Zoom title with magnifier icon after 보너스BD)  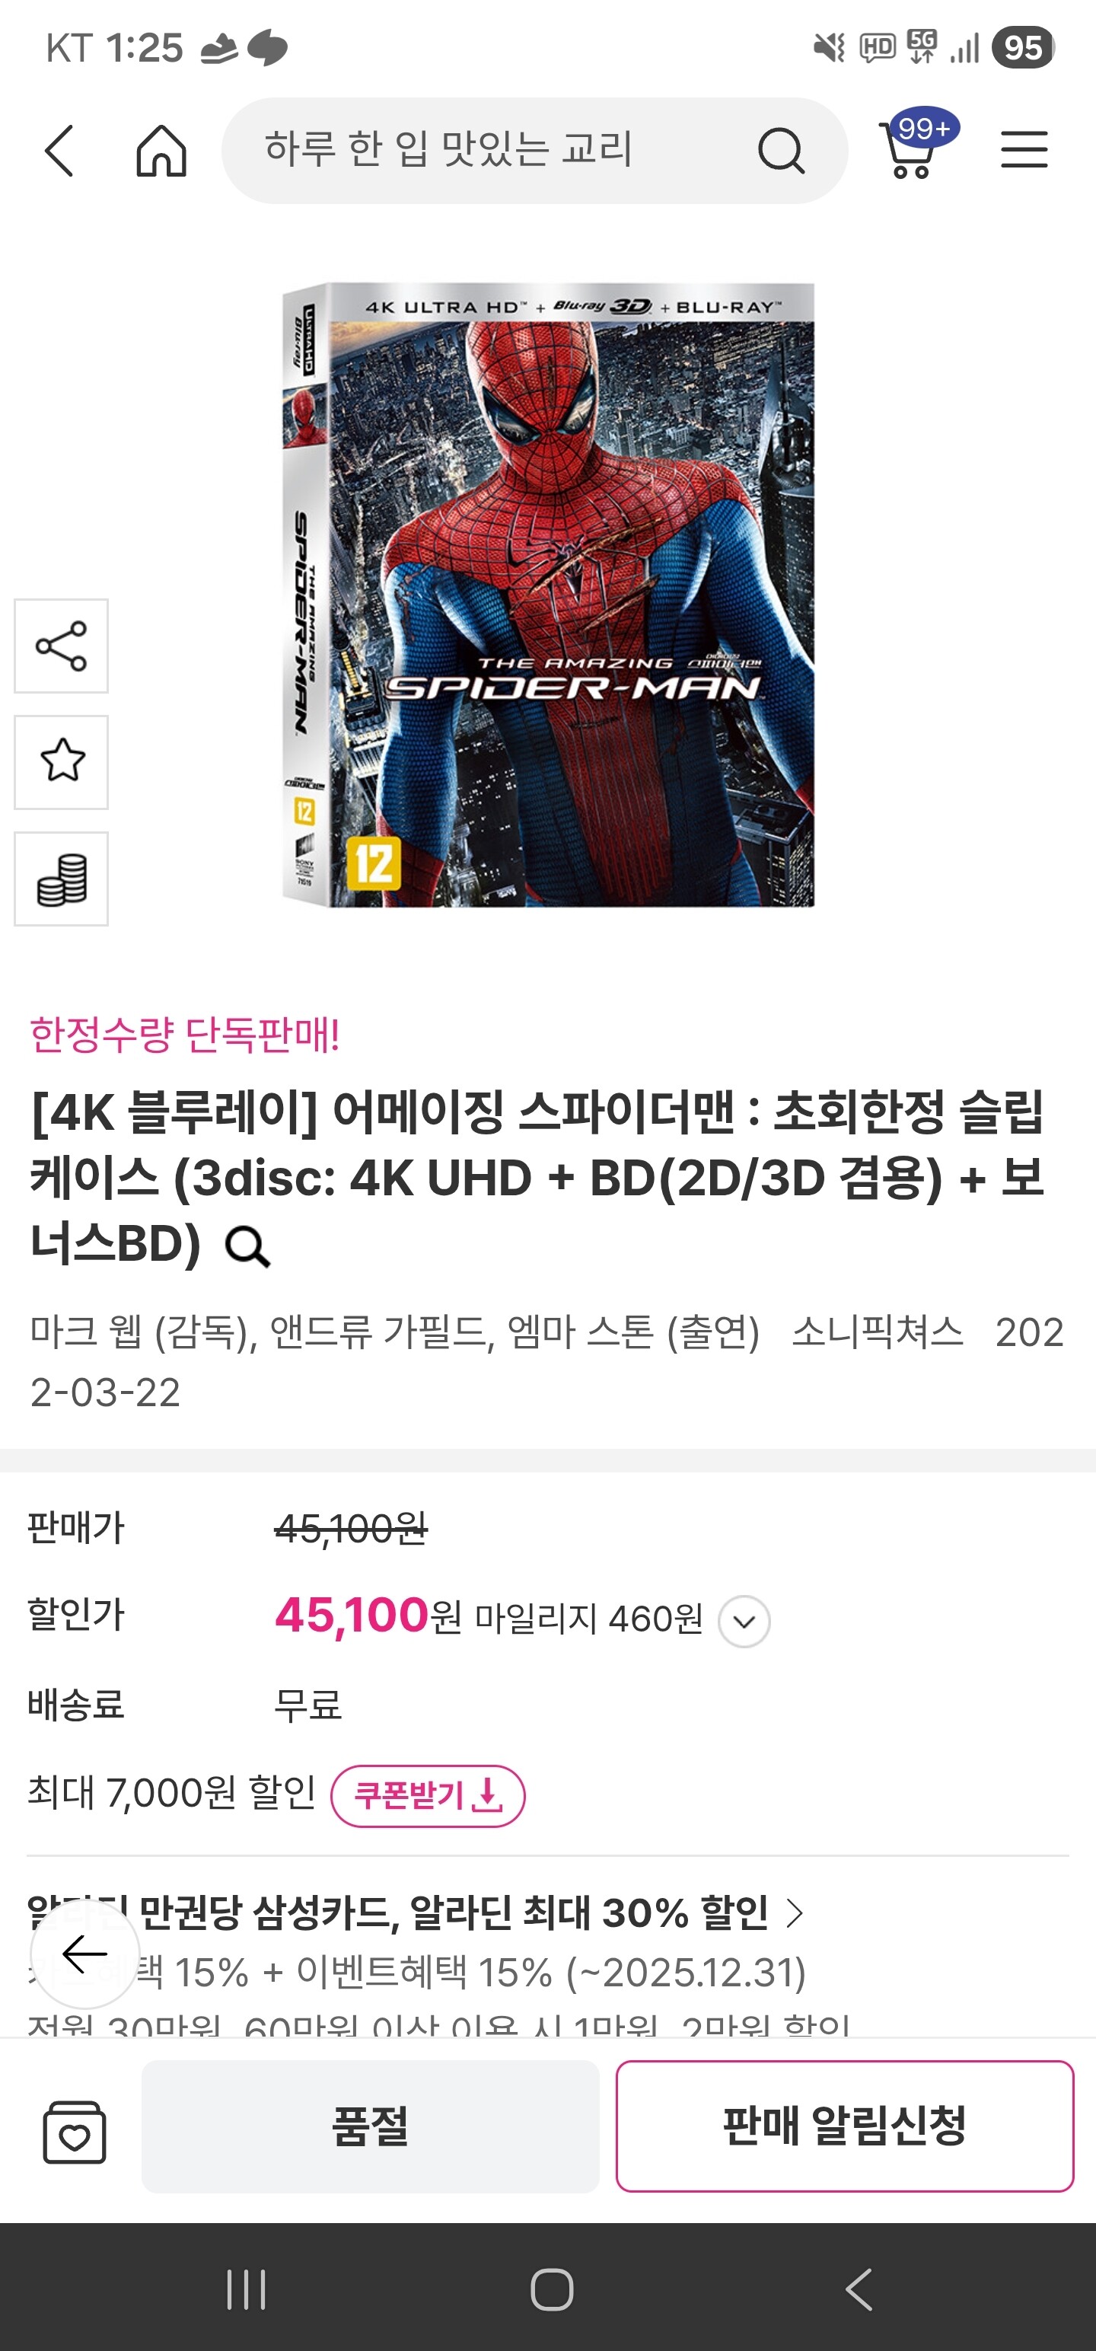[x=247, y=1247]
